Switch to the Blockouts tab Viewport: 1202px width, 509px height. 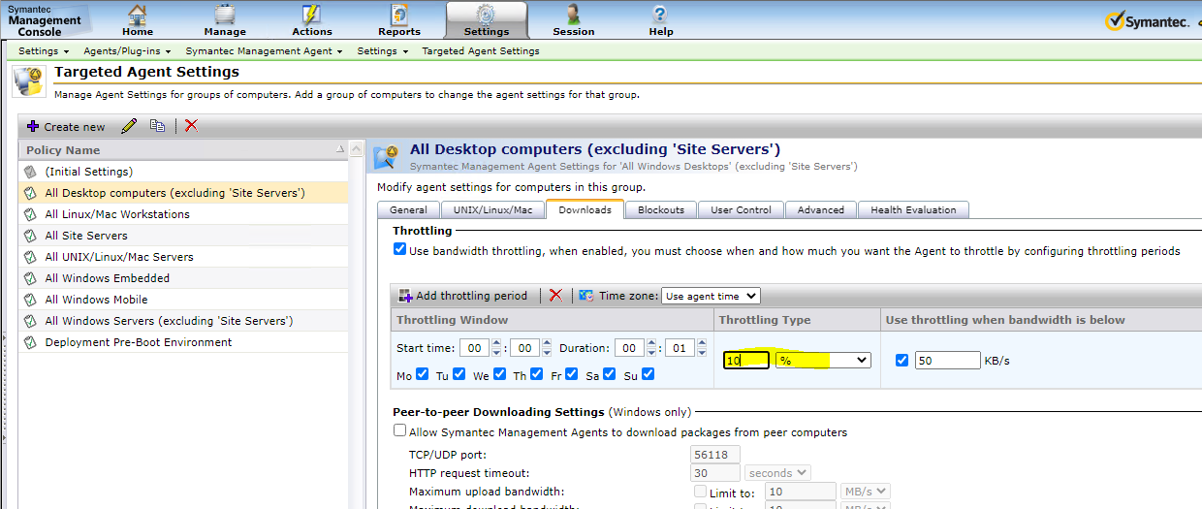coord(661,209)
